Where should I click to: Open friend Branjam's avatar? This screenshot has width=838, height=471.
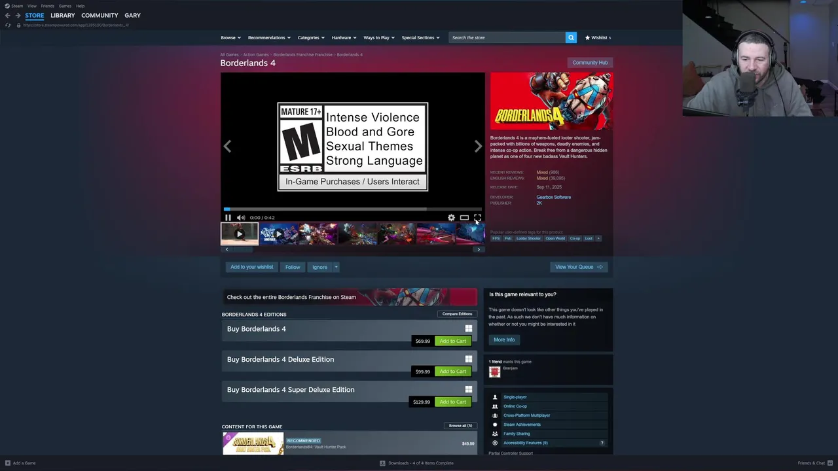point(494,372)
